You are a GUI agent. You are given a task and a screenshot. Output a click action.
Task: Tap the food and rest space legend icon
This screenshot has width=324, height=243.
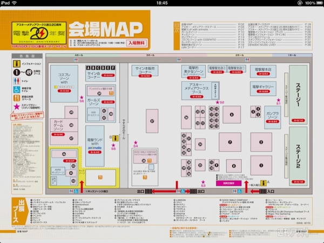pos(17,98)
